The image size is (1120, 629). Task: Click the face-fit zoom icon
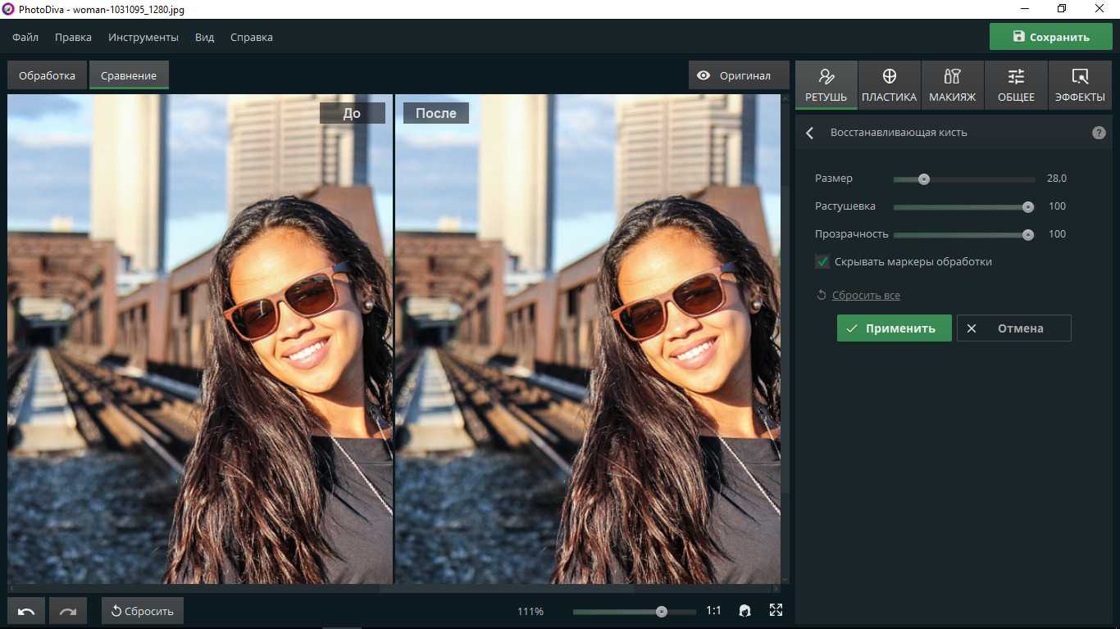(744, 610)
